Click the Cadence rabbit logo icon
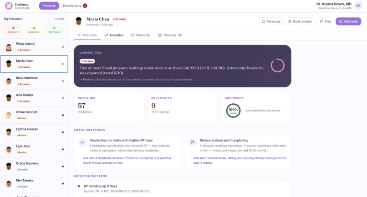Viewport: 367px width, 197px height. coord(9,5)
